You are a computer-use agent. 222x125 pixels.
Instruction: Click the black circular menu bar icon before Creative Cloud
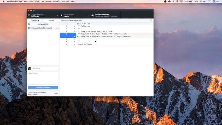[x=165, y=1]
